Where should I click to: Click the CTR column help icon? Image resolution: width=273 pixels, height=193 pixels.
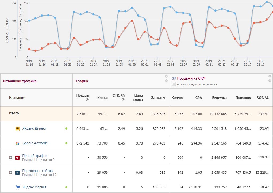[x=123, y=100]
